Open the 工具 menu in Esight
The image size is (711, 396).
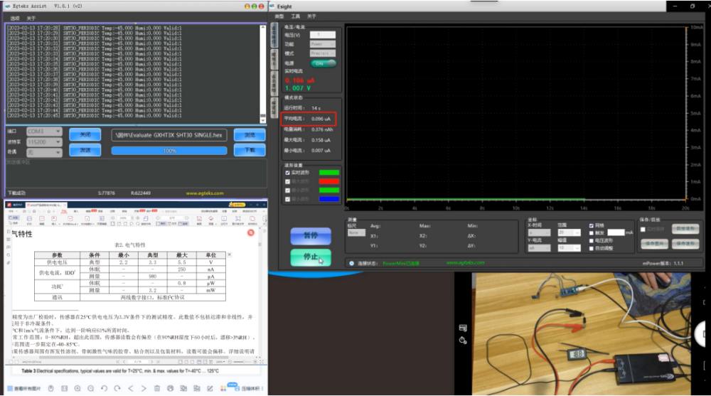[x=295, y=16]
